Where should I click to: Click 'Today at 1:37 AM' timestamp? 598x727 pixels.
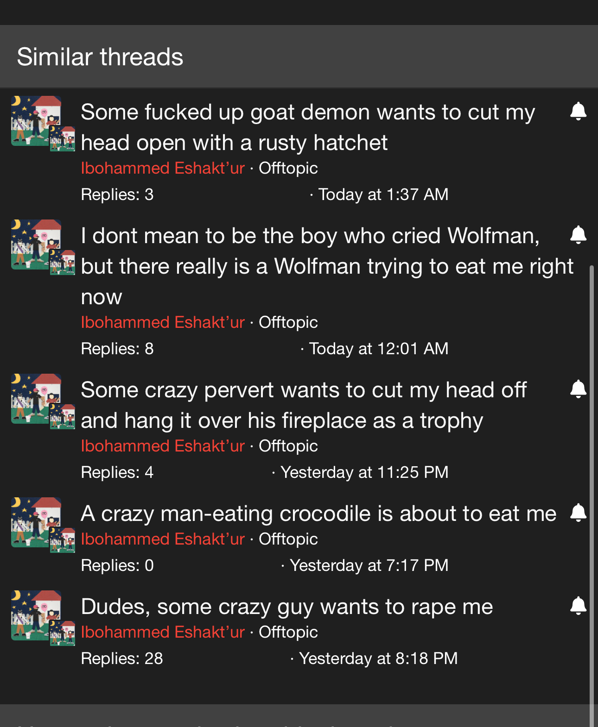pyautogui.click(x=383, y=194)
